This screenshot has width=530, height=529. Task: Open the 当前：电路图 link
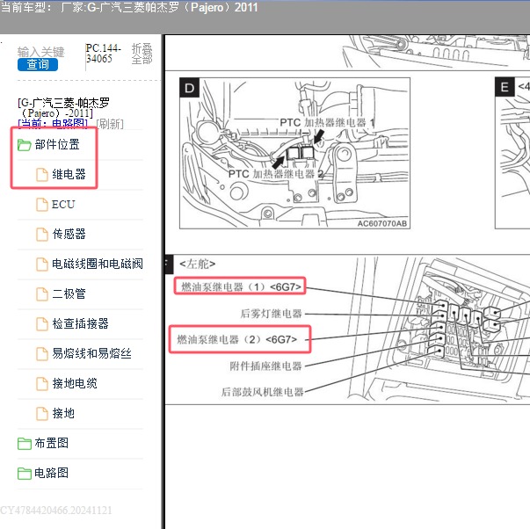coord(53,124)
